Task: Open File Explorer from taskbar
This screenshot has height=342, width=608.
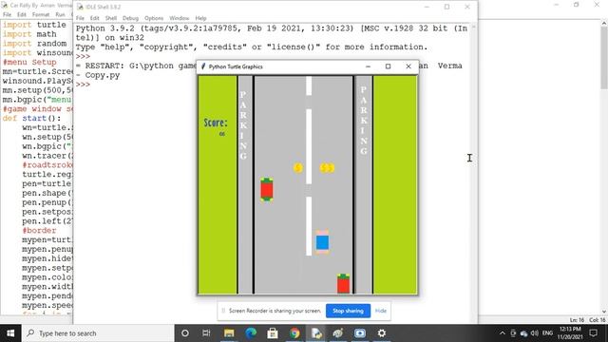Action: (229, 333)
